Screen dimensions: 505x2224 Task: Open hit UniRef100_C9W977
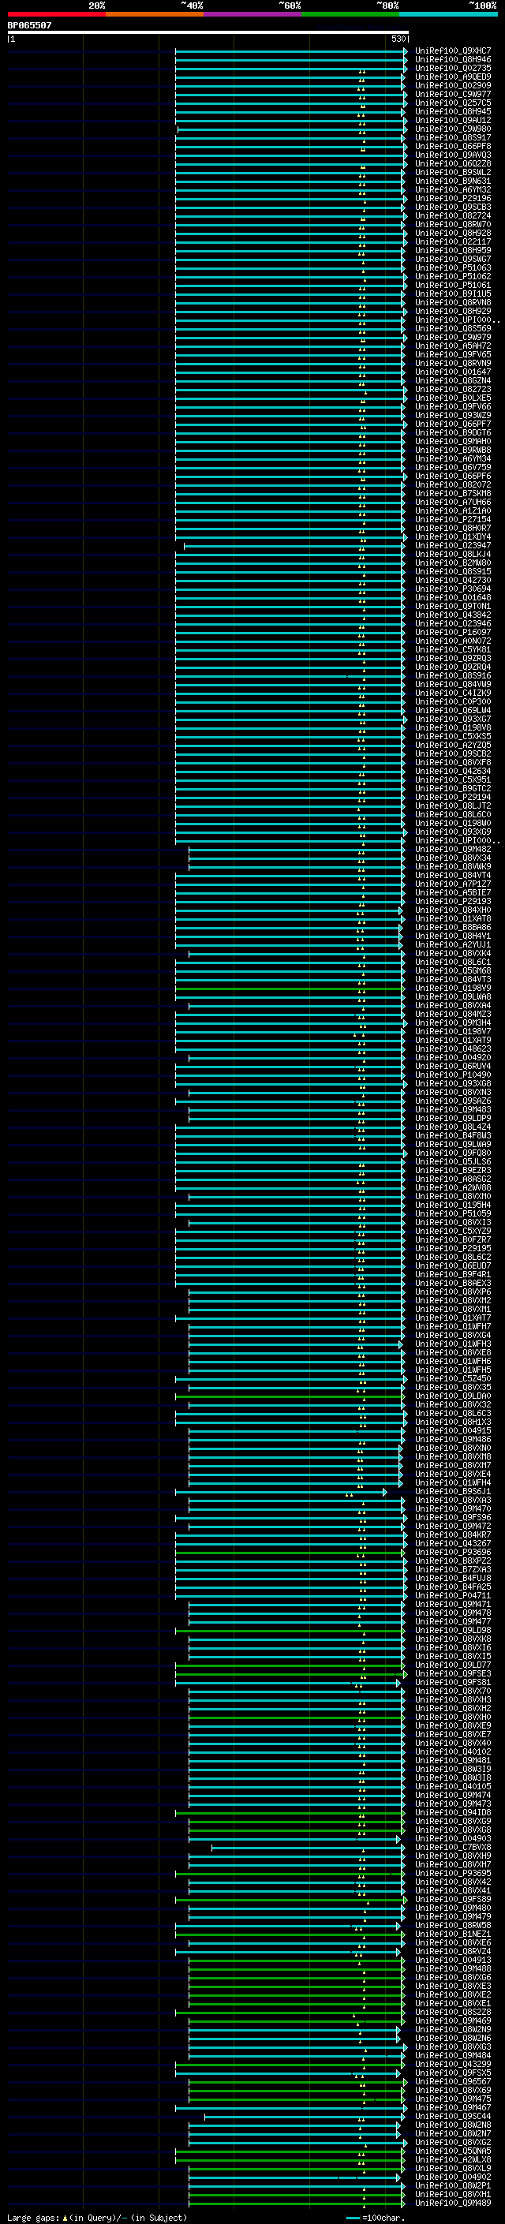pyautogui.click(x=453, y=94)
